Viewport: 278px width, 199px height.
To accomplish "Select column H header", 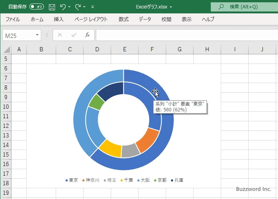I will [x=207, y=49].
